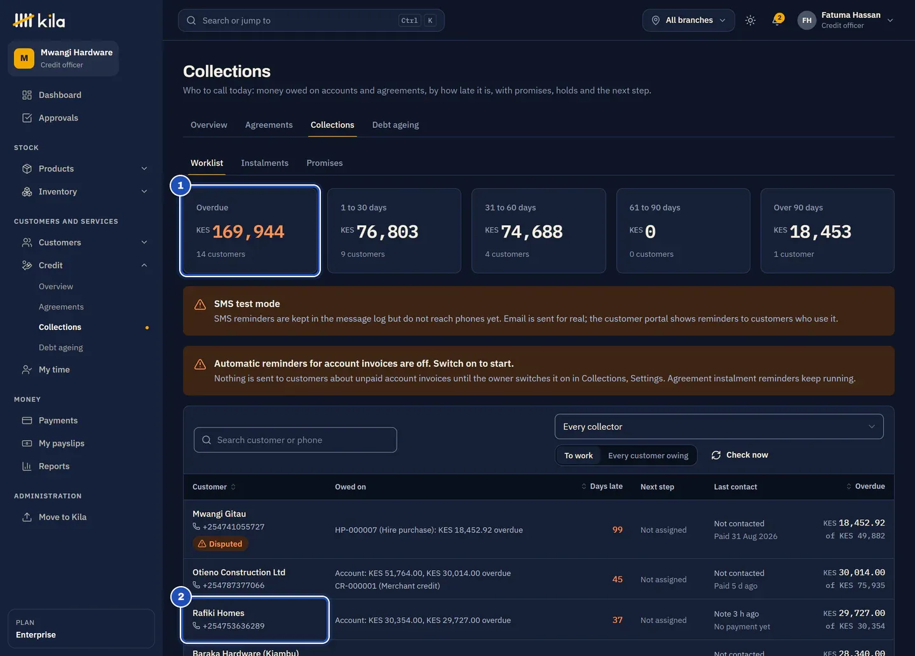Open the Promises sub-tab
This screenshot has height=656, width=915.
click(325, 163)
